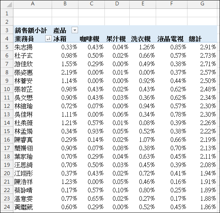220x213 pixels.
Task: Select the name cell 張若芷
Action: click(33, 89)
